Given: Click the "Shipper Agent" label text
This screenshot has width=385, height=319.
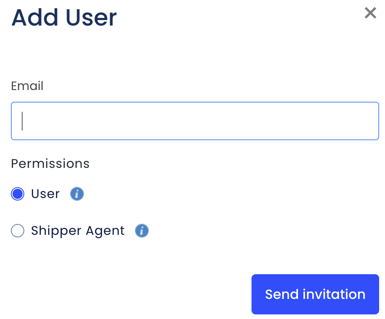Looking at the screenshot, I should [78, 231].
